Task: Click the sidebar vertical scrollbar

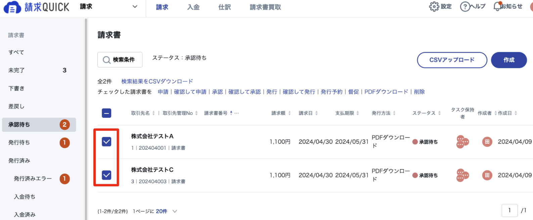Action: [86, 119]
